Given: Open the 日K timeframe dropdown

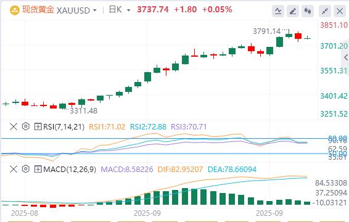Looking at the screenshot, I should (120, 10).
